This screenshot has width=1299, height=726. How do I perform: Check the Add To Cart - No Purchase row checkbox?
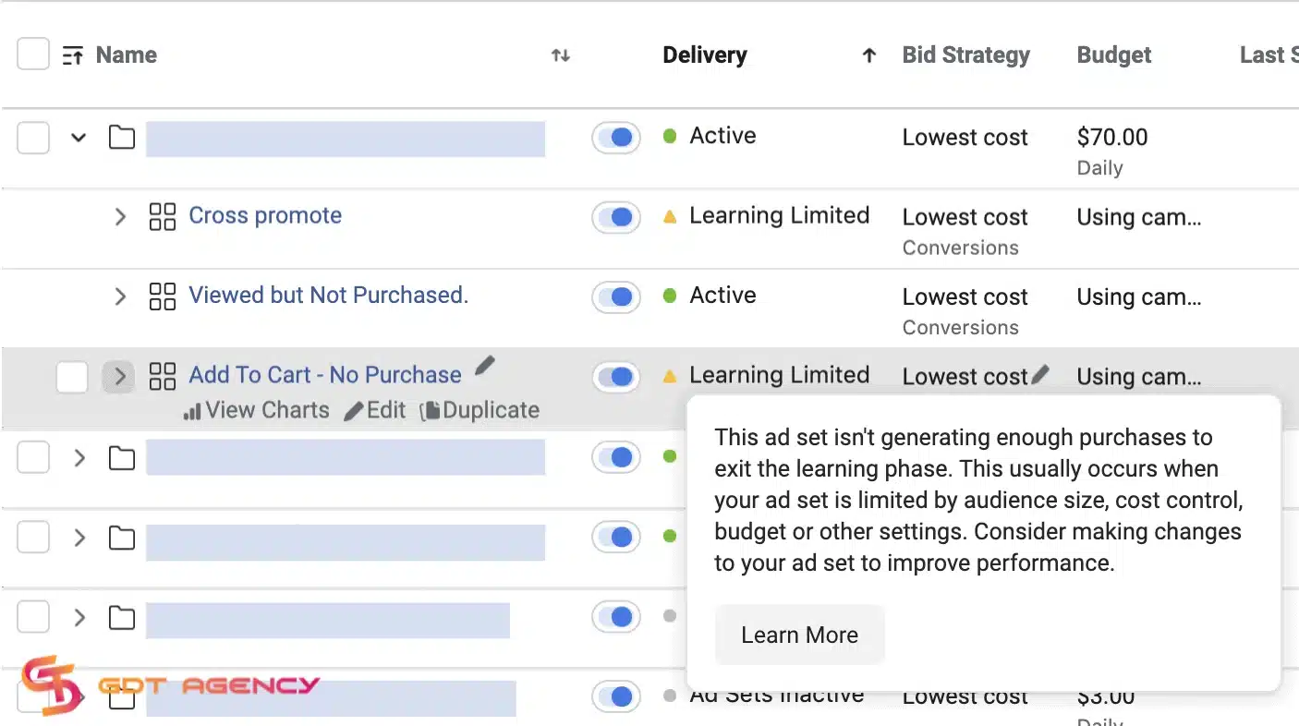coord(72,377)
